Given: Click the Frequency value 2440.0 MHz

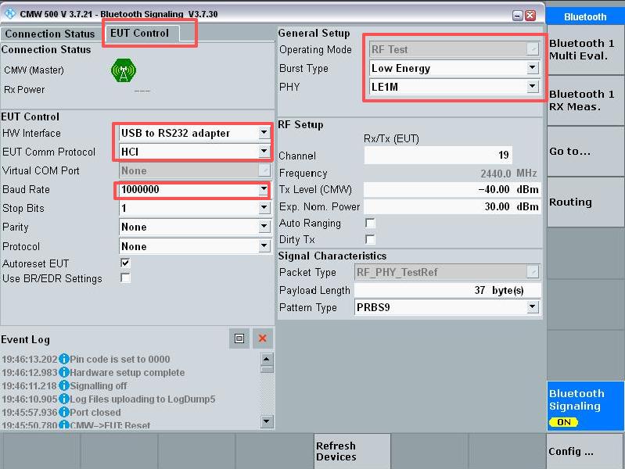Looking at the screenshot, I should pos(508,174).
